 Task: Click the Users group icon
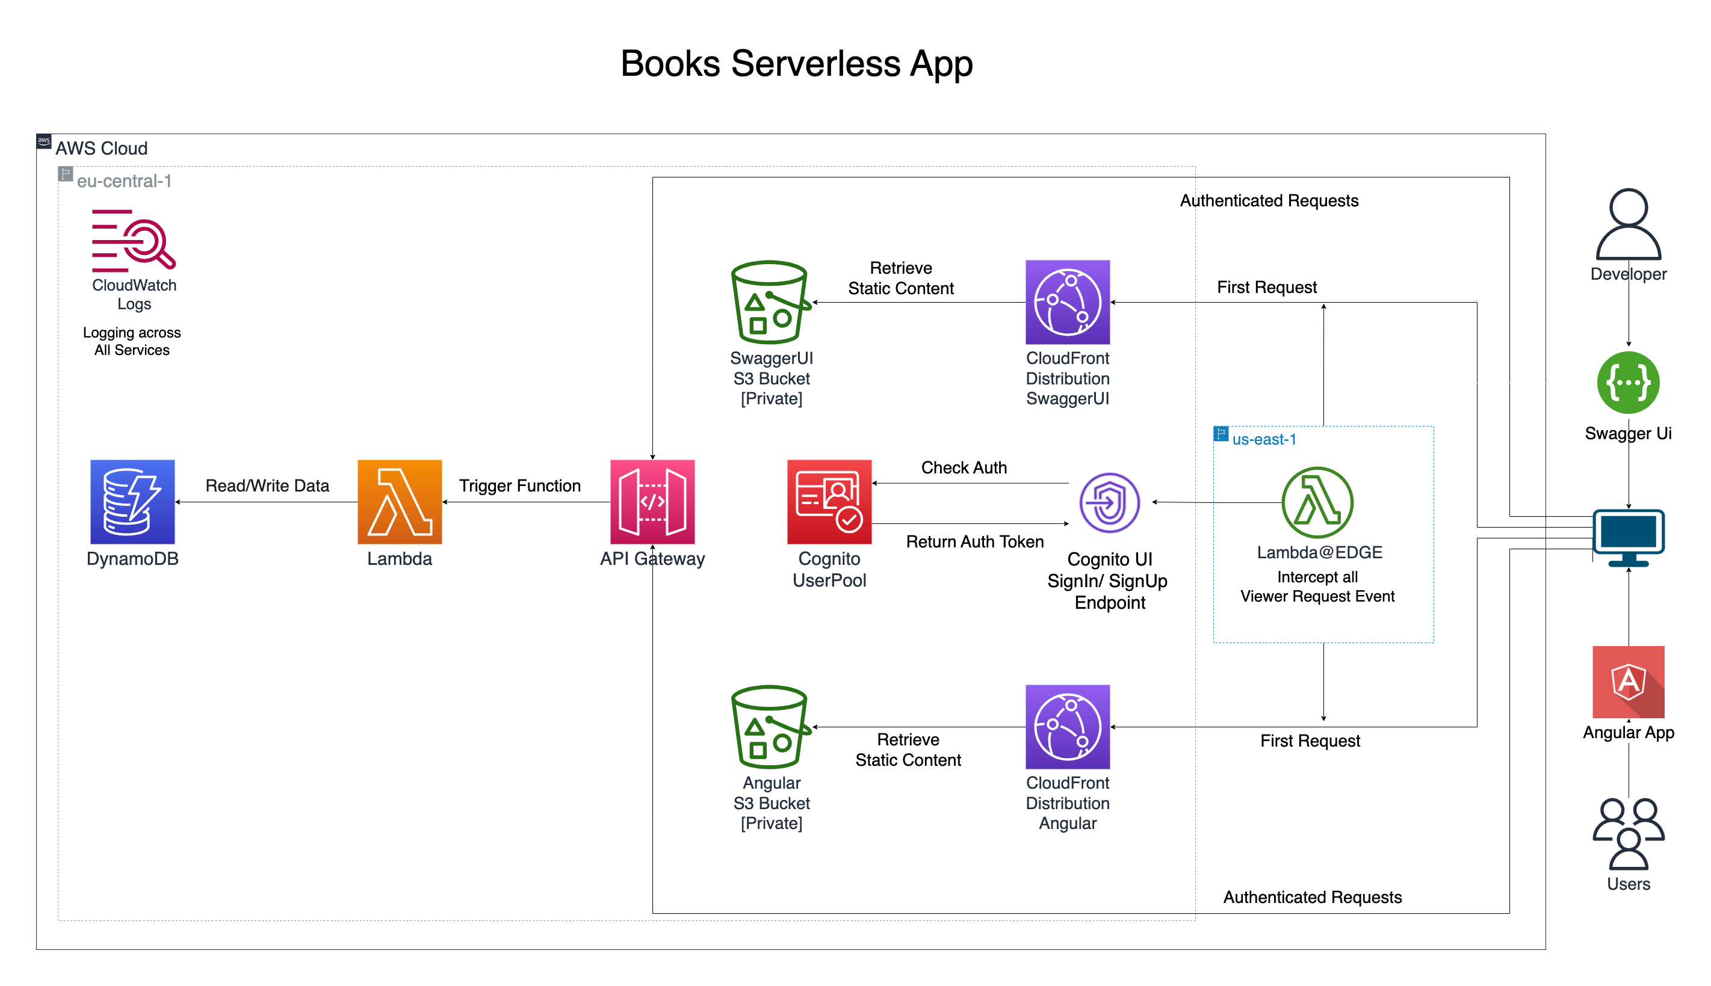tap(1628, 834)
